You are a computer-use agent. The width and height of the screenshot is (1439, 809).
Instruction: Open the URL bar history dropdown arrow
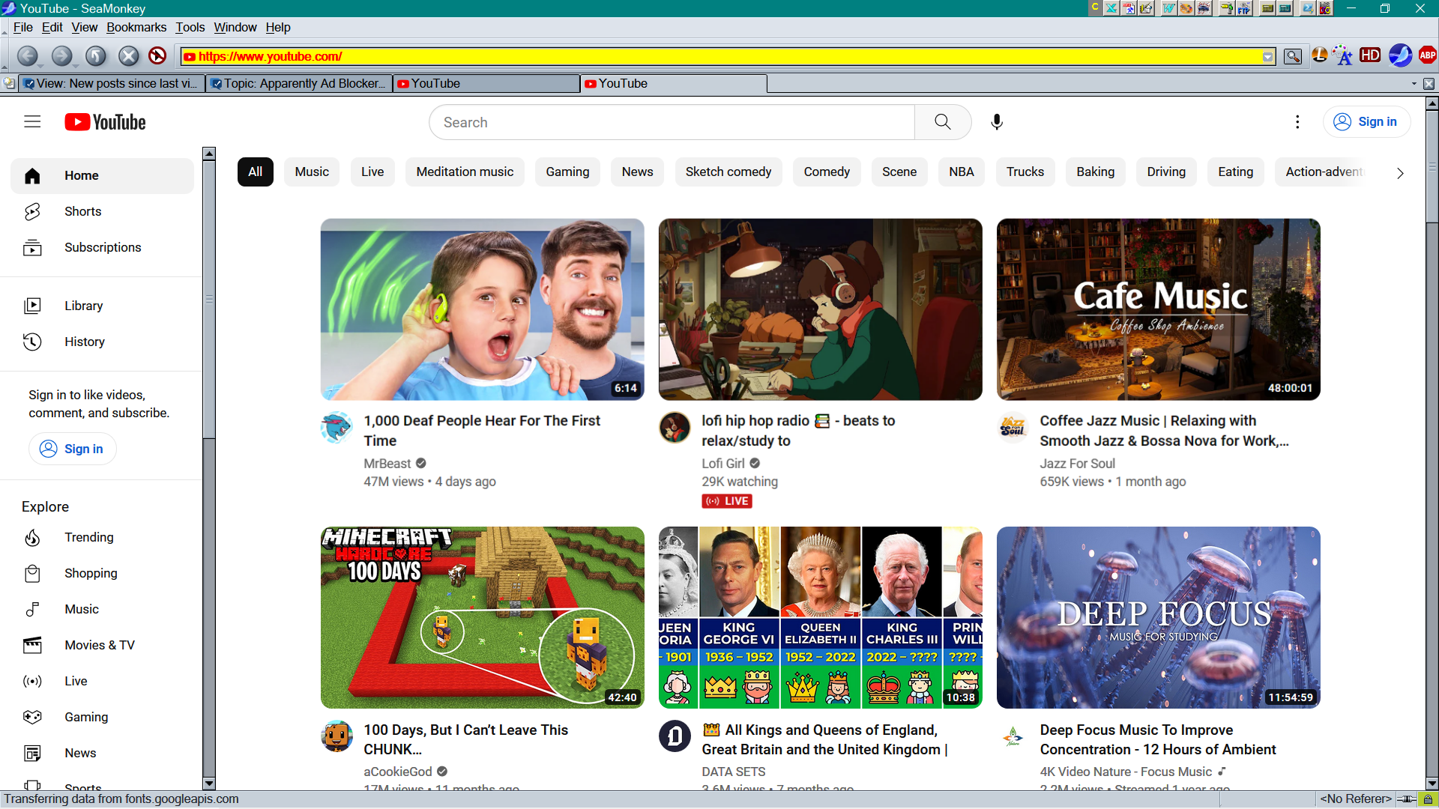(1268, 57)
